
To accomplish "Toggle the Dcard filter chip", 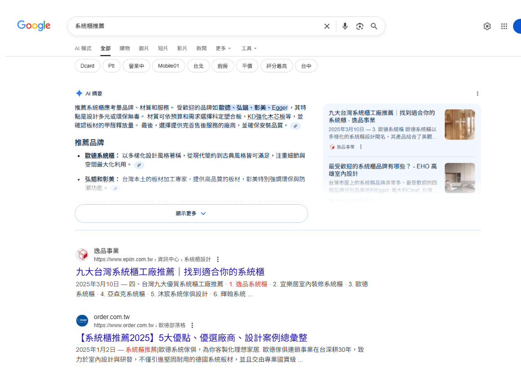I will click(x=87, y=66).
